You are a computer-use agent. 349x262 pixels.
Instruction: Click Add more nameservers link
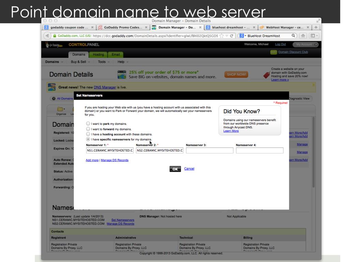tap(92, 160)
